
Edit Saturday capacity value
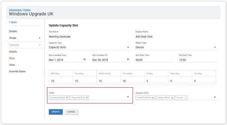pos(180,81)
